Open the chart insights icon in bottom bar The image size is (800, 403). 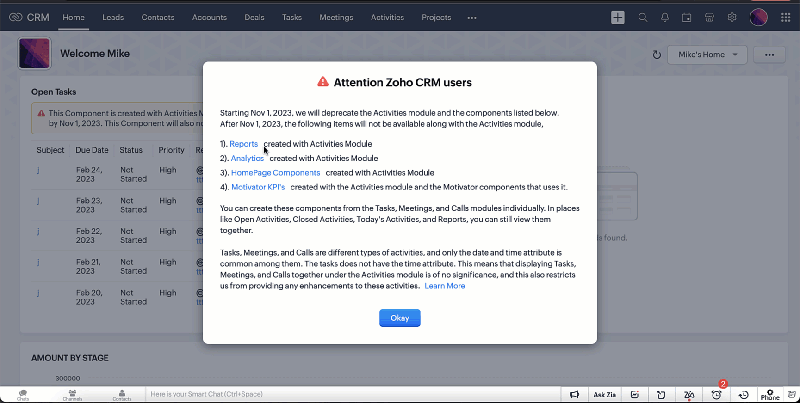tap(634, 395)
